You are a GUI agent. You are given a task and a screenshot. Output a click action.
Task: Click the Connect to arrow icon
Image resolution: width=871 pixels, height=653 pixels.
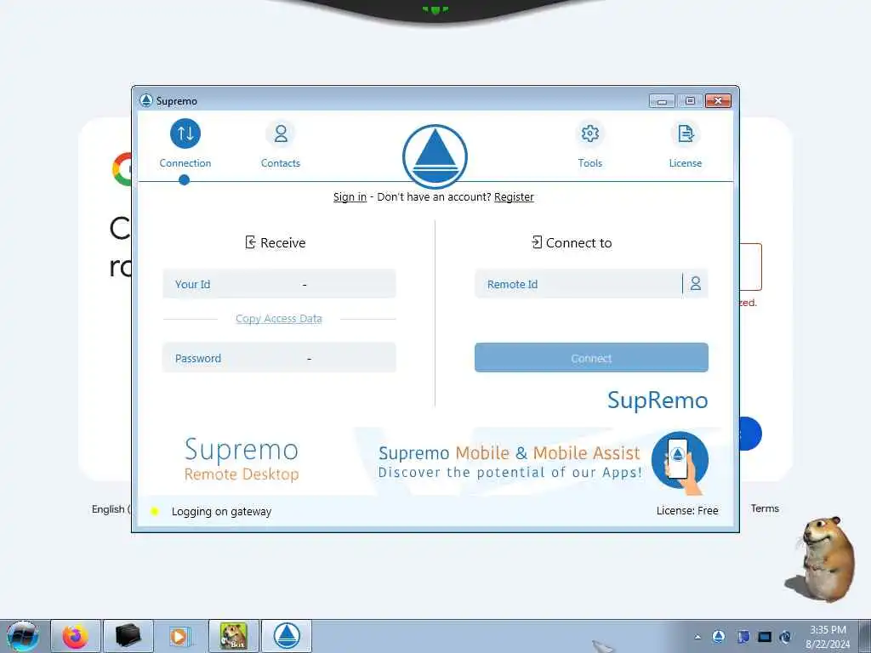(x=537, y=242)
